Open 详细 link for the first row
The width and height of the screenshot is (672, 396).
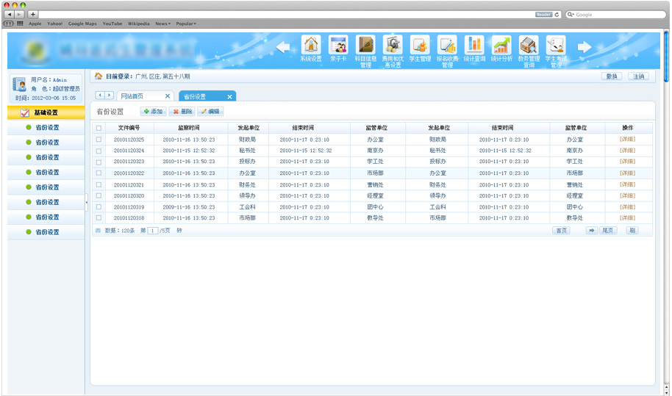[627, 140]
